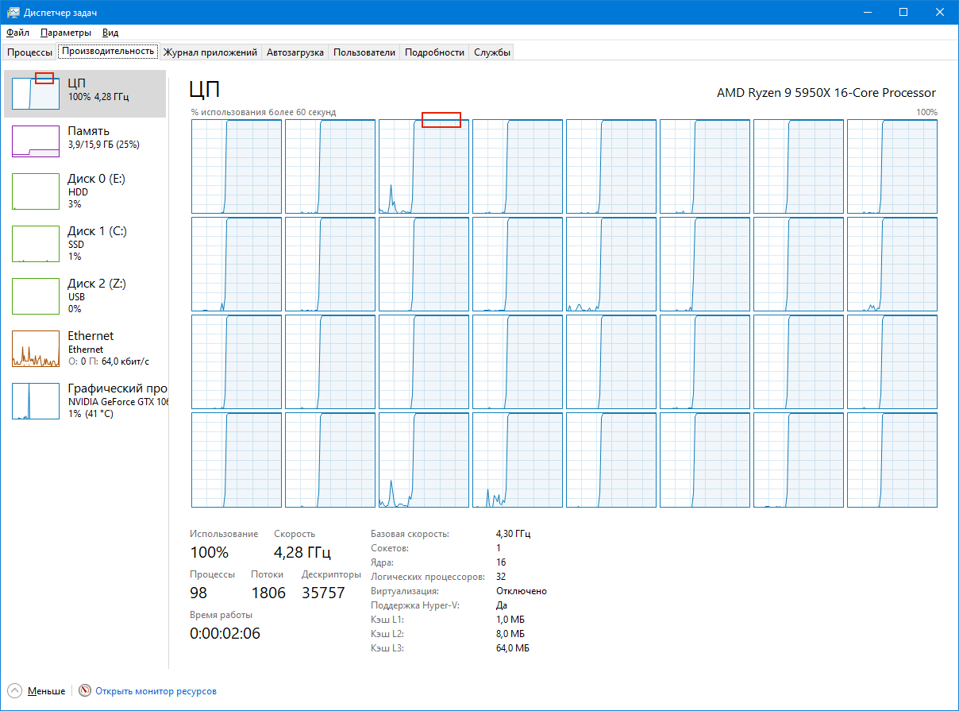This screenshot has width=959, height=711.
Task: Click the Процессы count 98
Action: [199, 593]
